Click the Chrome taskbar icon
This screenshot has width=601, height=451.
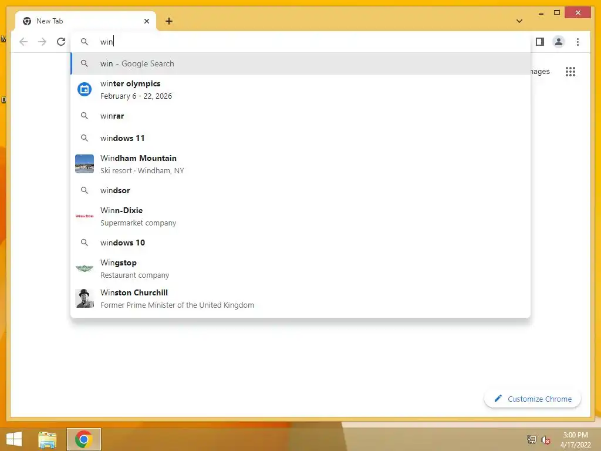84,439
